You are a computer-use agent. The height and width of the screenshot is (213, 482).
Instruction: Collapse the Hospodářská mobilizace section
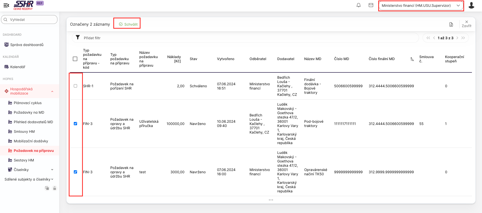(x=52, y=91)
